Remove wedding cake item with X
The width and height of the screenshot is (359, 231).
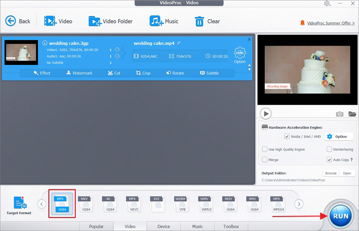(249, 39)
